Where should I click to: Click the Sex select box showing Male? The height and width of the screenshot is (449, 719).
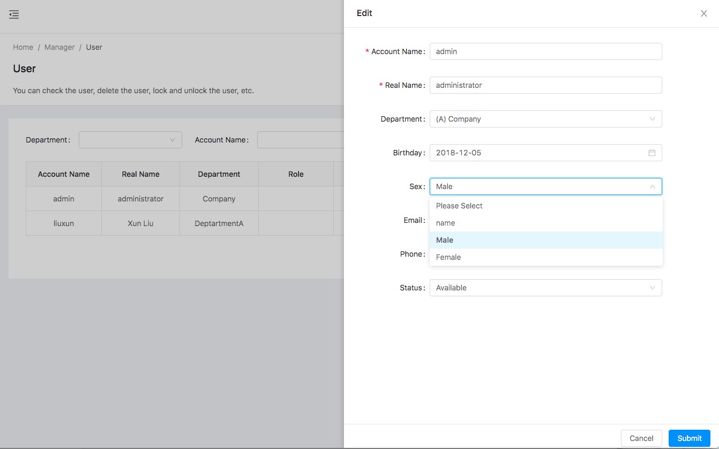(x=546, y=186)
